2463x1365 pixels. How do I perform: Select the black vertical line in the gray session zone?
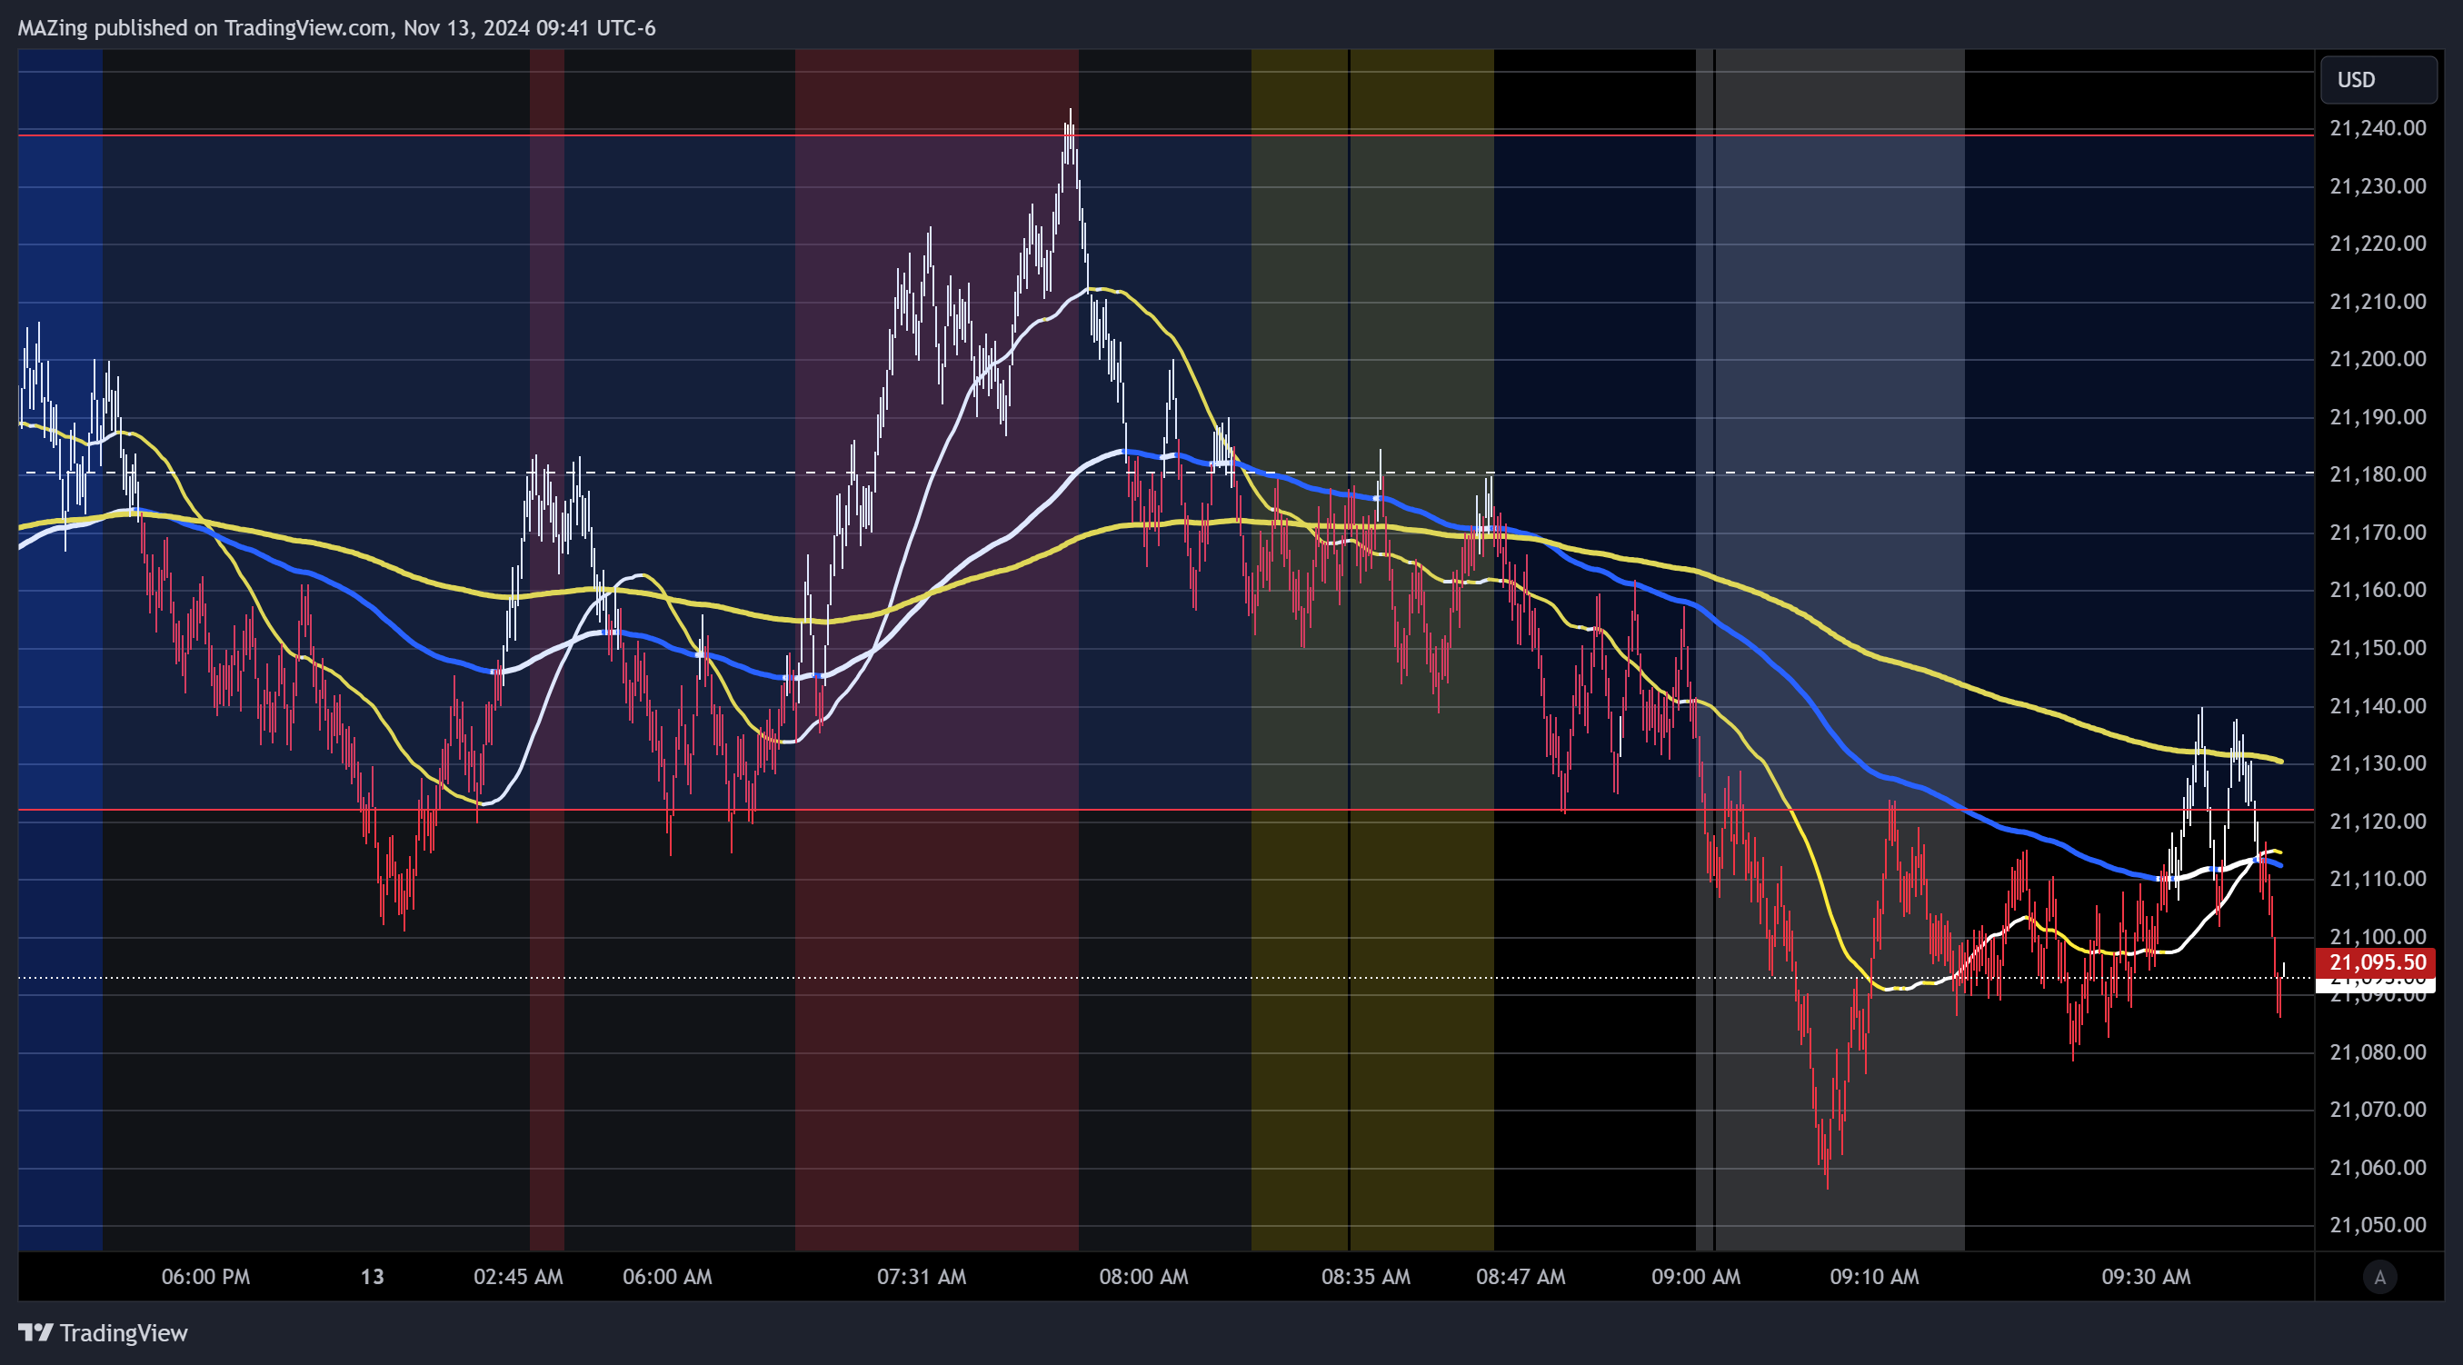1714,650
